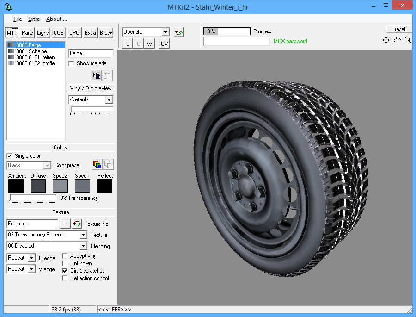The width and height of the screenshot is (416, 317).
Task: Open the U edge Repeat dropdown
Action: point(31,258)
